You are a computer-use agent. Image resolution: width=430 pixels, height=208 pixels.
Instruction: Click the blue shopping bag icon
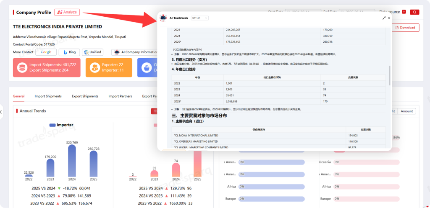click(x=147, y=67)
